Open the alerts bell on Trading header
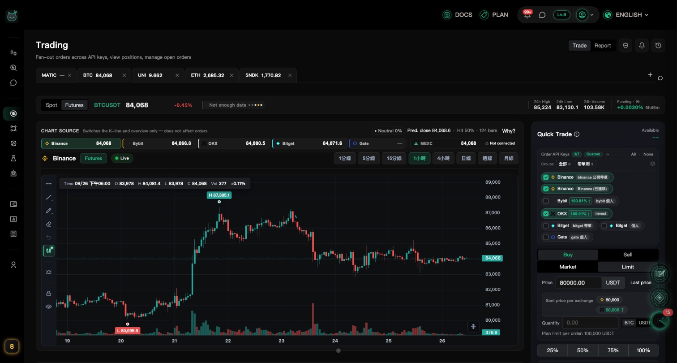This screenshot has height=363, width=677. coord(642,45)
